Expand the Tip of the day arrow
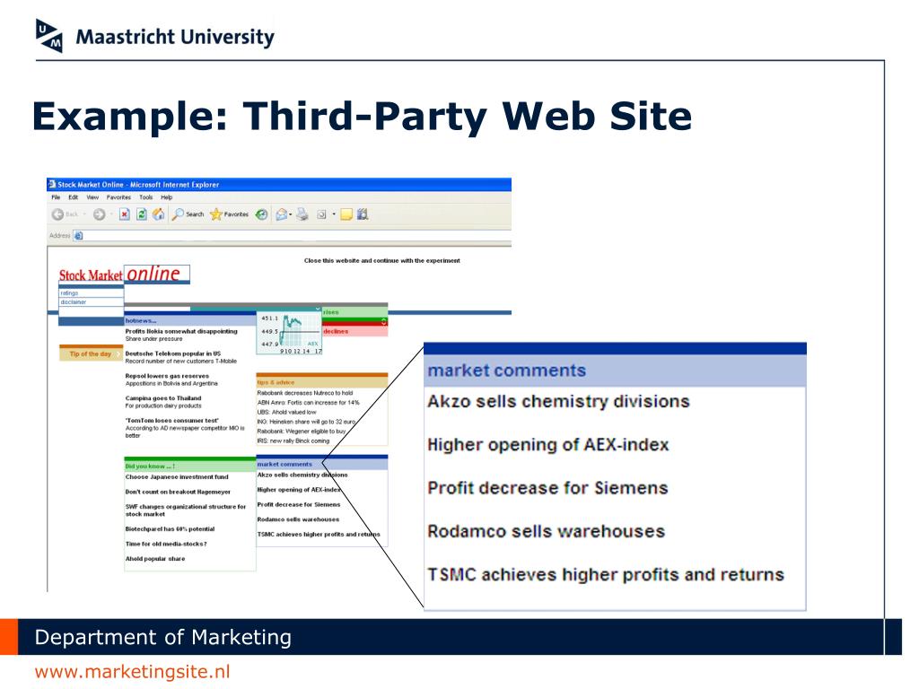 point(118,353)
